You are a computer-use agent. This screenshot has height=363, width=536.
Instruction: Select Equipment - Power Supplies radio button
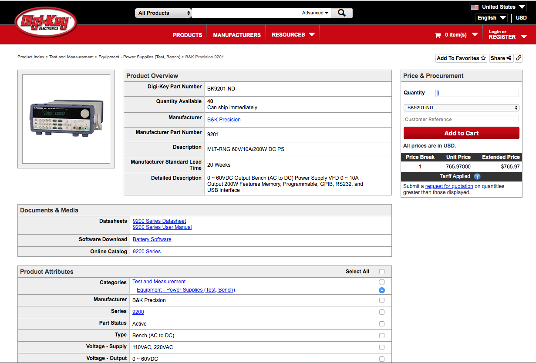382,290
